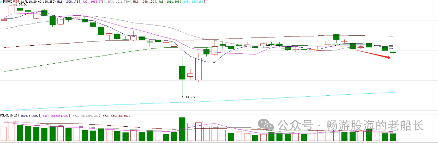The height and width of the screenshot is (143, 438).
Task: Click the star icon beside 科创50
Action: click(x=1, y=2)
